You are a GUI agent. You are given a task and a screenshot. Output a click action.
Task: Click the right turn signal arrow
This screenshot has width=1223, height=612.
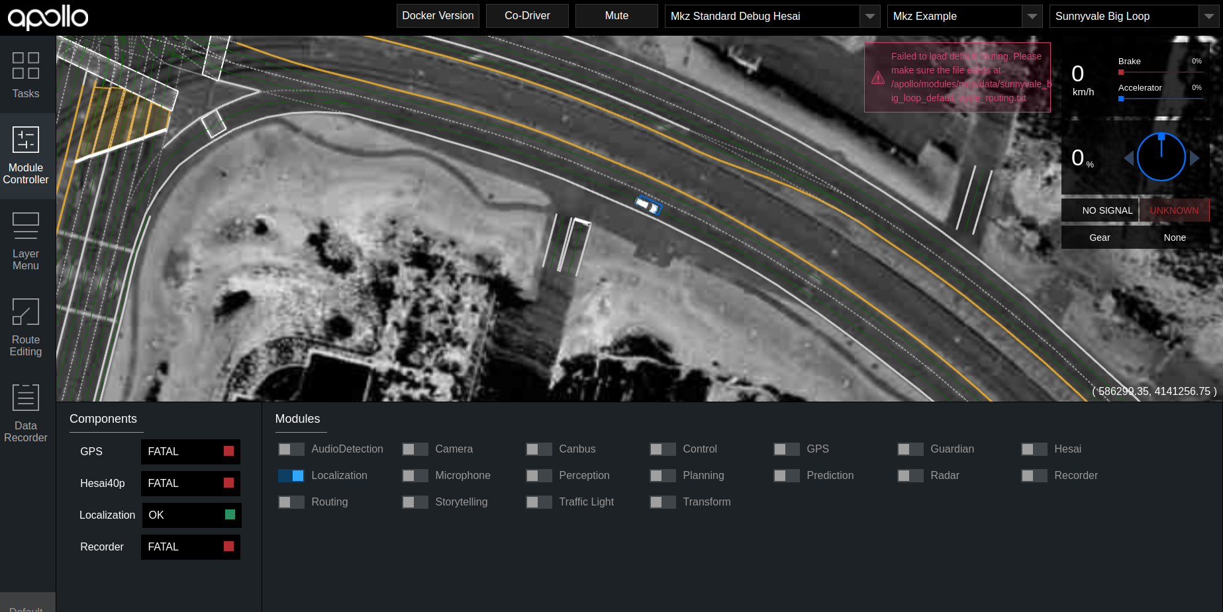click(x=1195, y=158)
